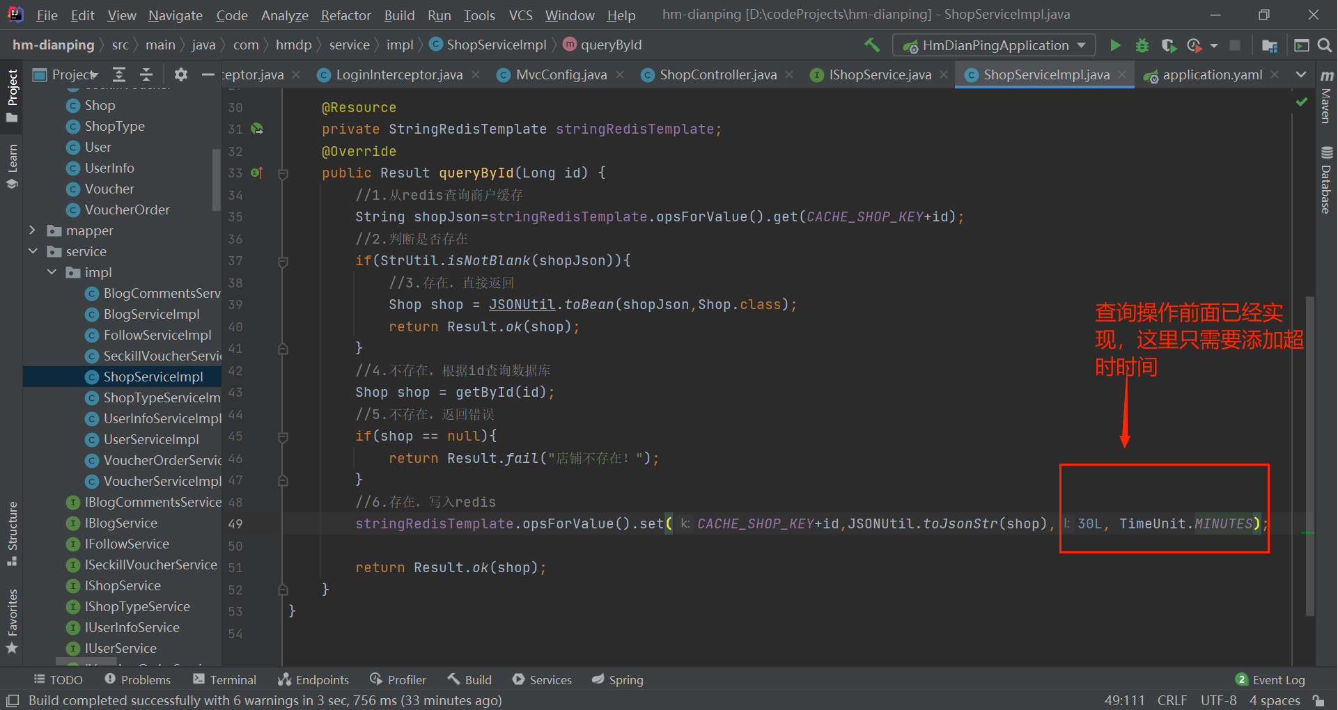Open the VCS menu
The width and height of the screenshot is (1338, 710).
click(520, 15)
